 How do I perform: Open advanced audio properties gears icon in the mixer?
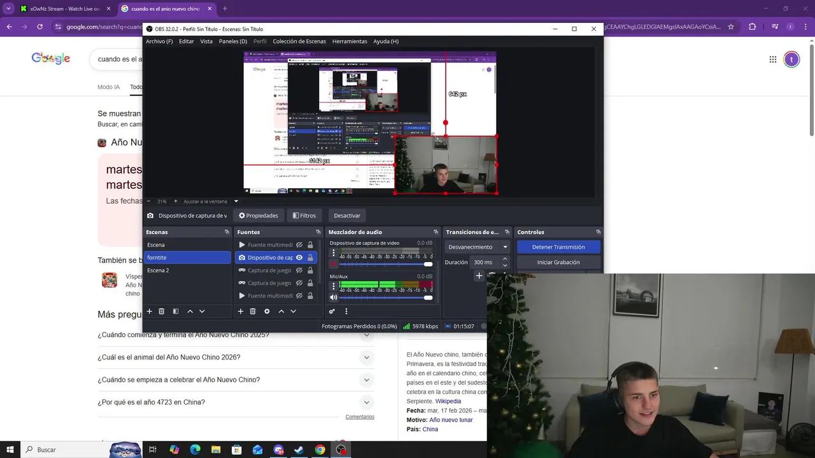tap(332, 311)
